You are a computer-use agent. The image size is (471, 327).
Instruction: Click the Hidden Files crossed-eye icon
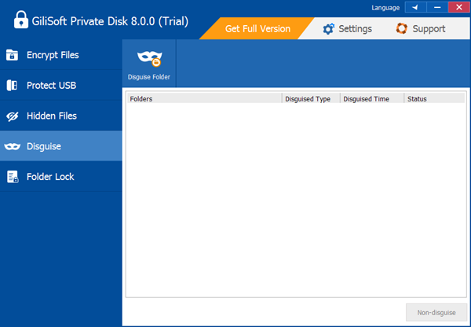coord(13,116)
